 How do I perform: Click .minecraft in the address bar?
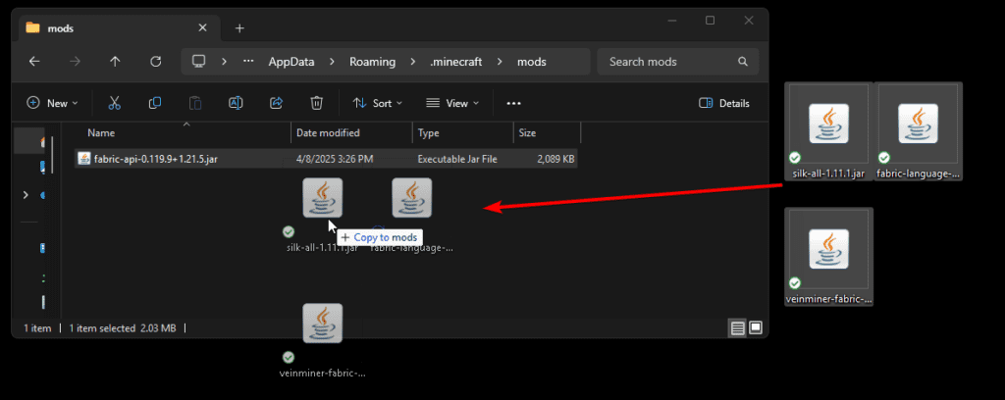456,62
